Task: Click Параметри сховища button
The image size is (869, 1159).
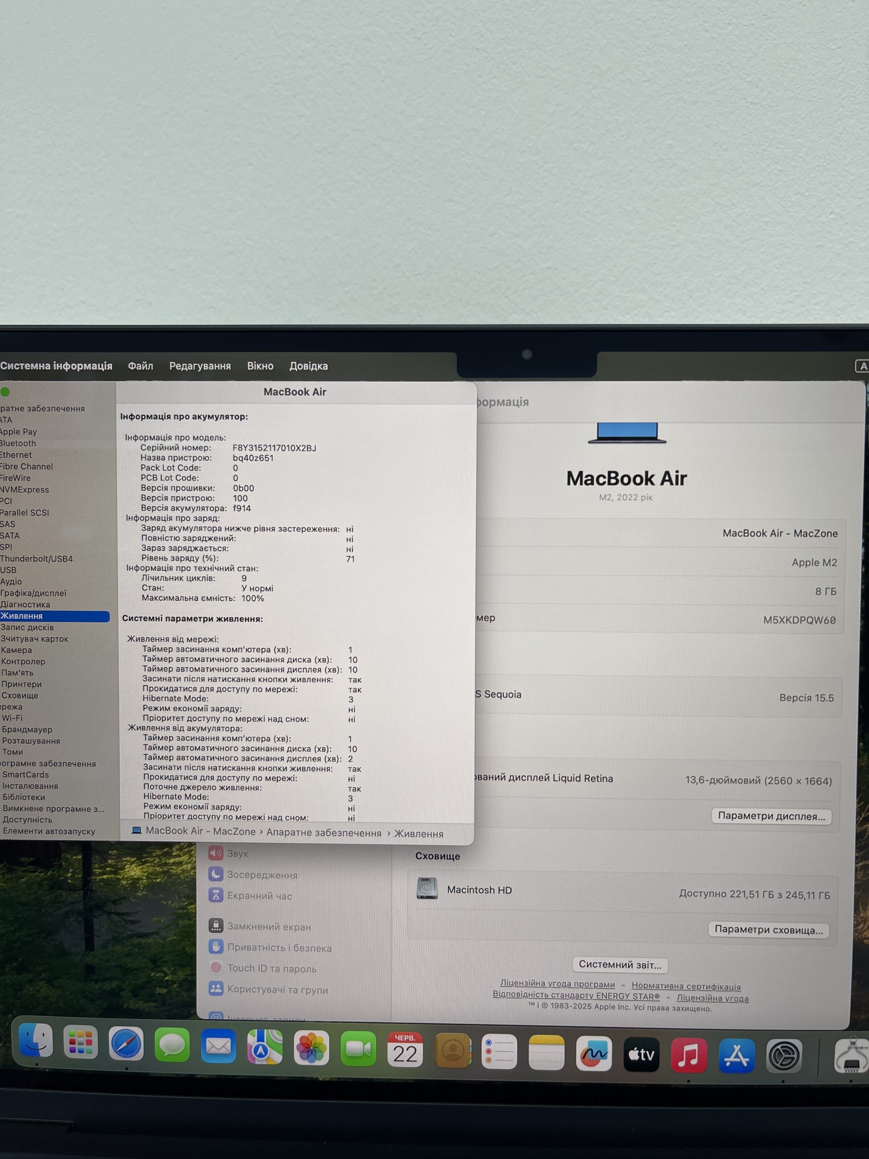Action: [x=769, y=930]
